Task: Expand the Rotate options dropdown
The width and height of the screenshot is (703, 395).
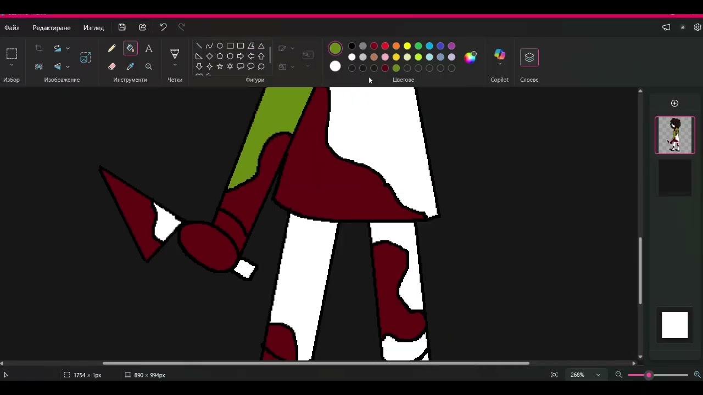Action: coord(68,48)
